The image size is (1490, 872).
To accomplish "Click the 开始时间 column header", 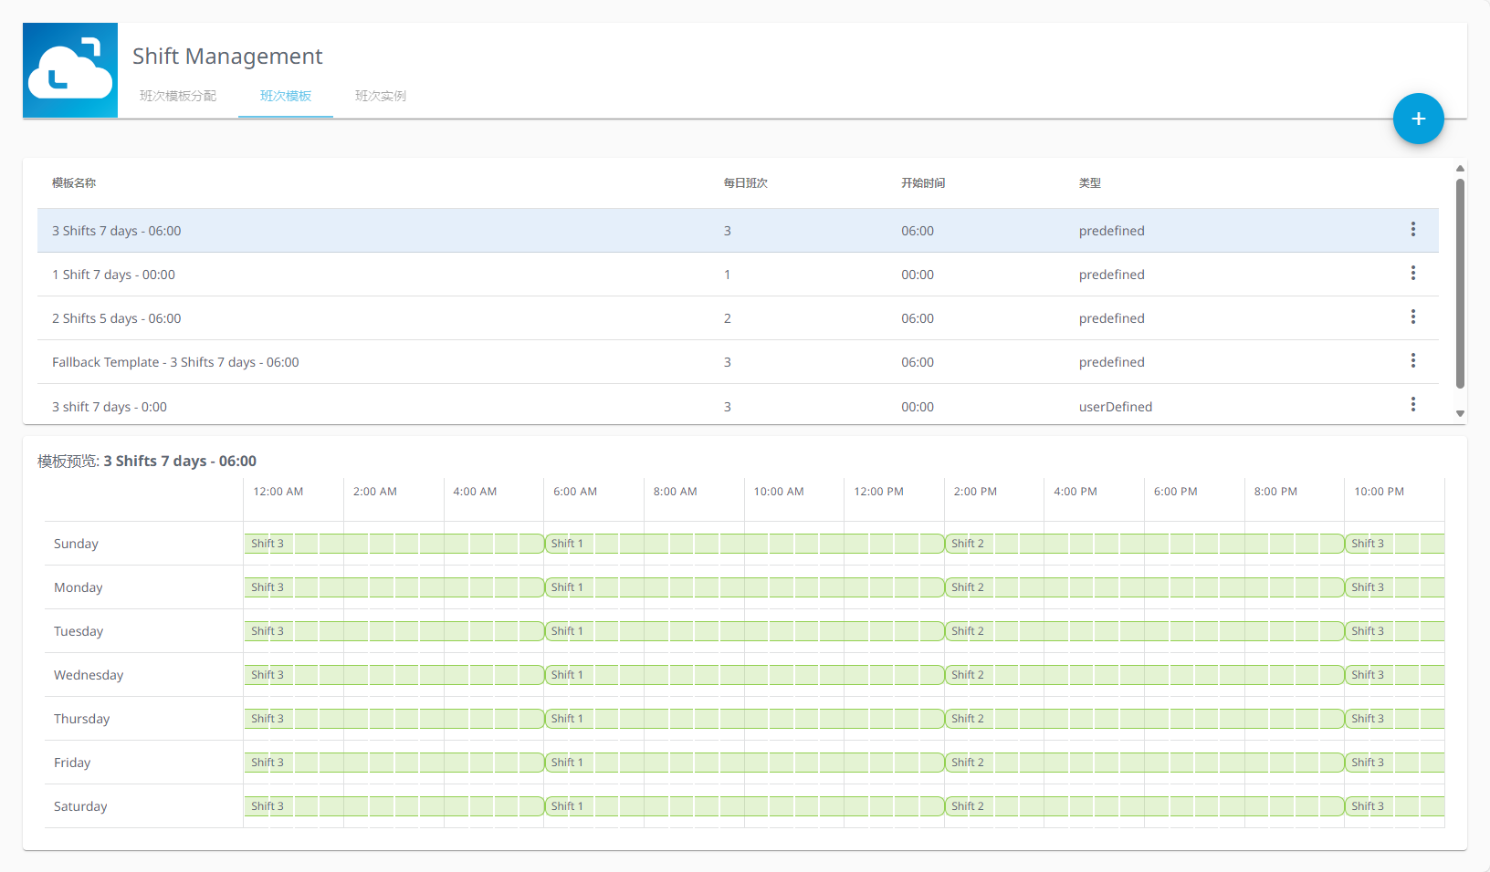I will click(x=923, y=183).
